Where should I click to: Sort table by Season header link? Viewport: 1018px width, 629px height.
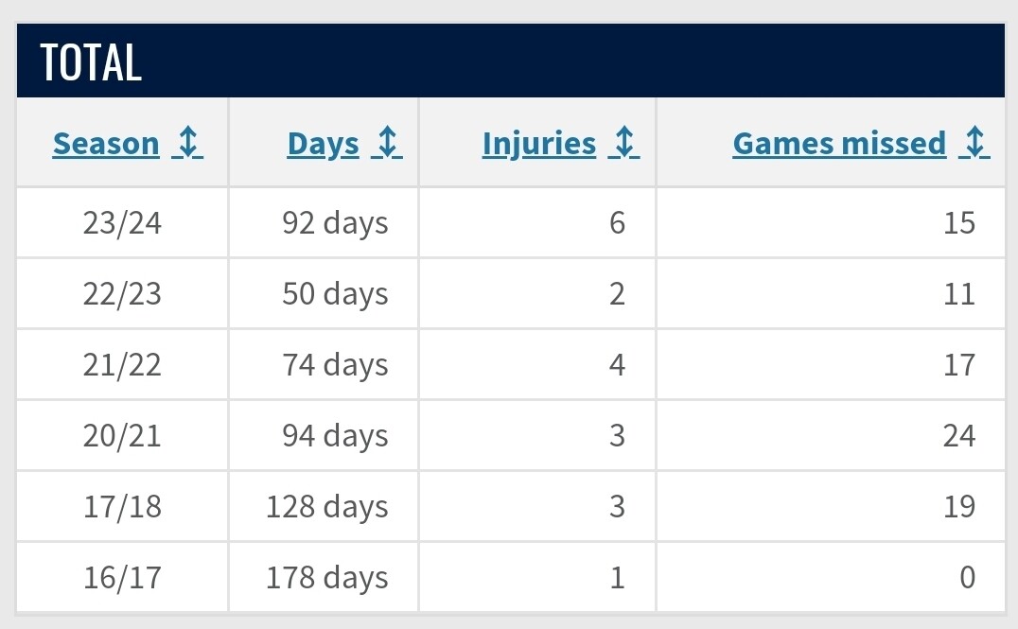[x=106, y=144]
